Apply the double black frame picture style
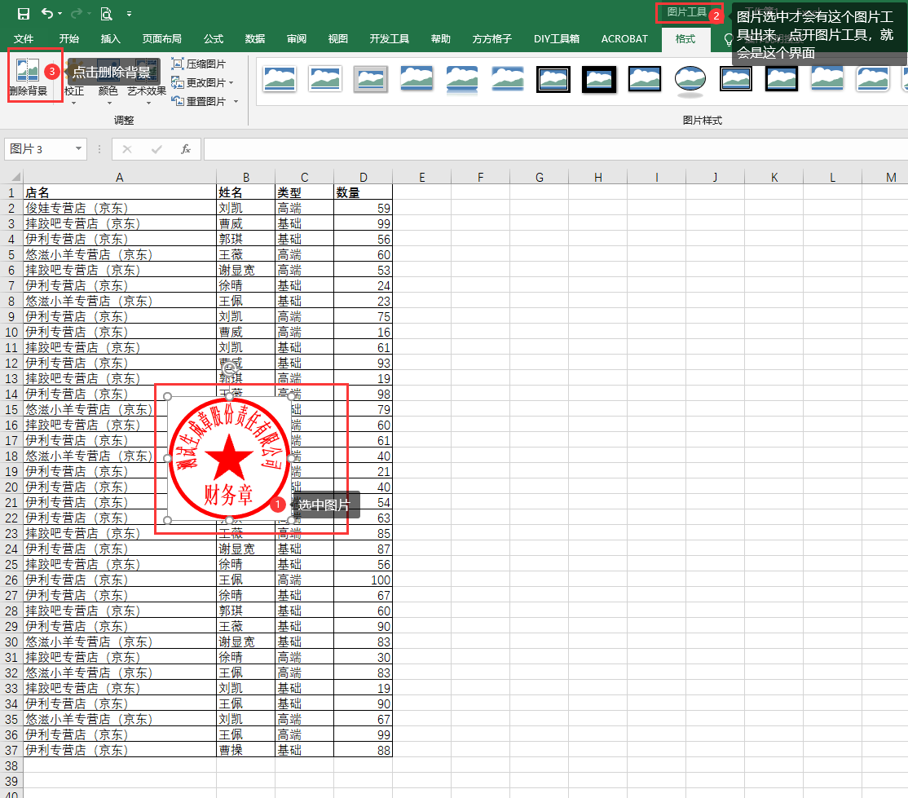This screenshot has height=798, width=908. [553, 79]
